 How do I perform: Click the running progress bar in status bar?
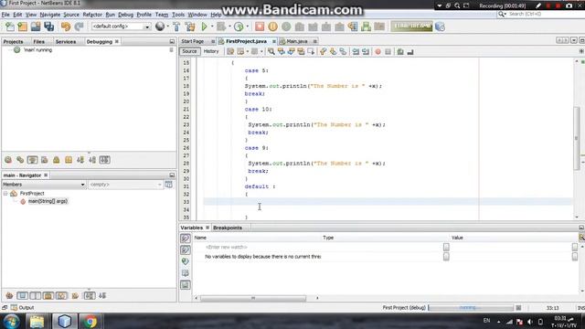coord(472,308)
